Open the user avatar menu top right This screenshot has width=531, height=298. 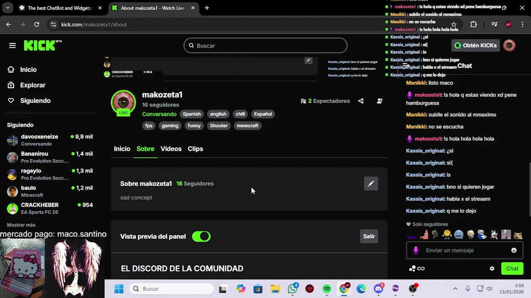pyautogui.click(x=509, y=46)
